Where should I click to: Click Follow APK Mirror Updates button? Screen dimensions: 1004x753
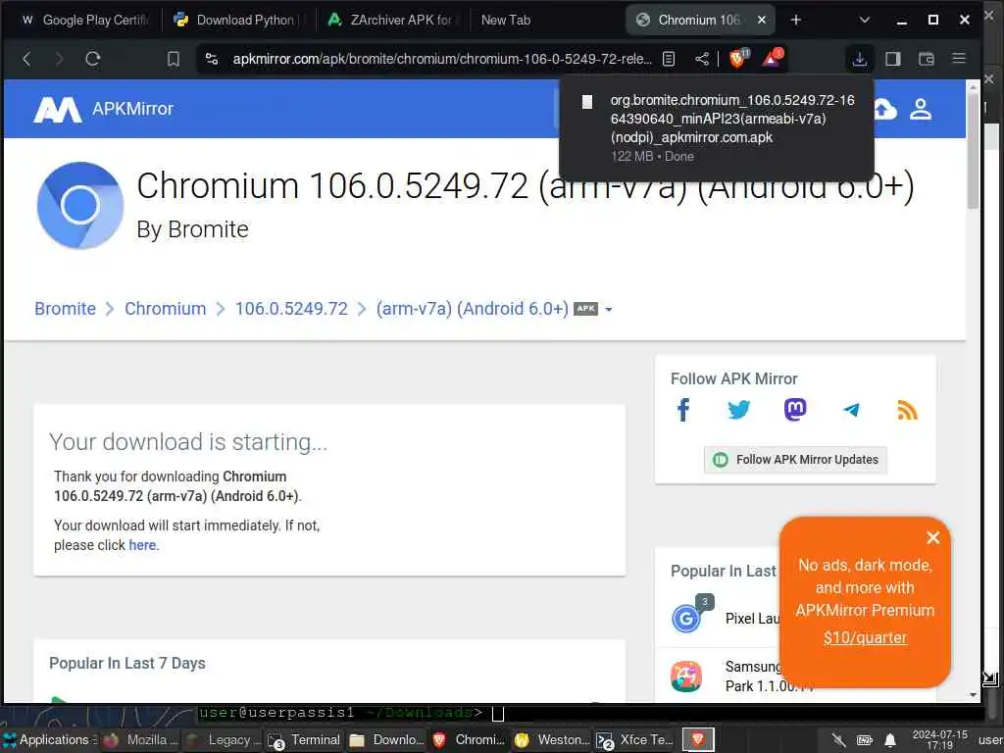795,460
